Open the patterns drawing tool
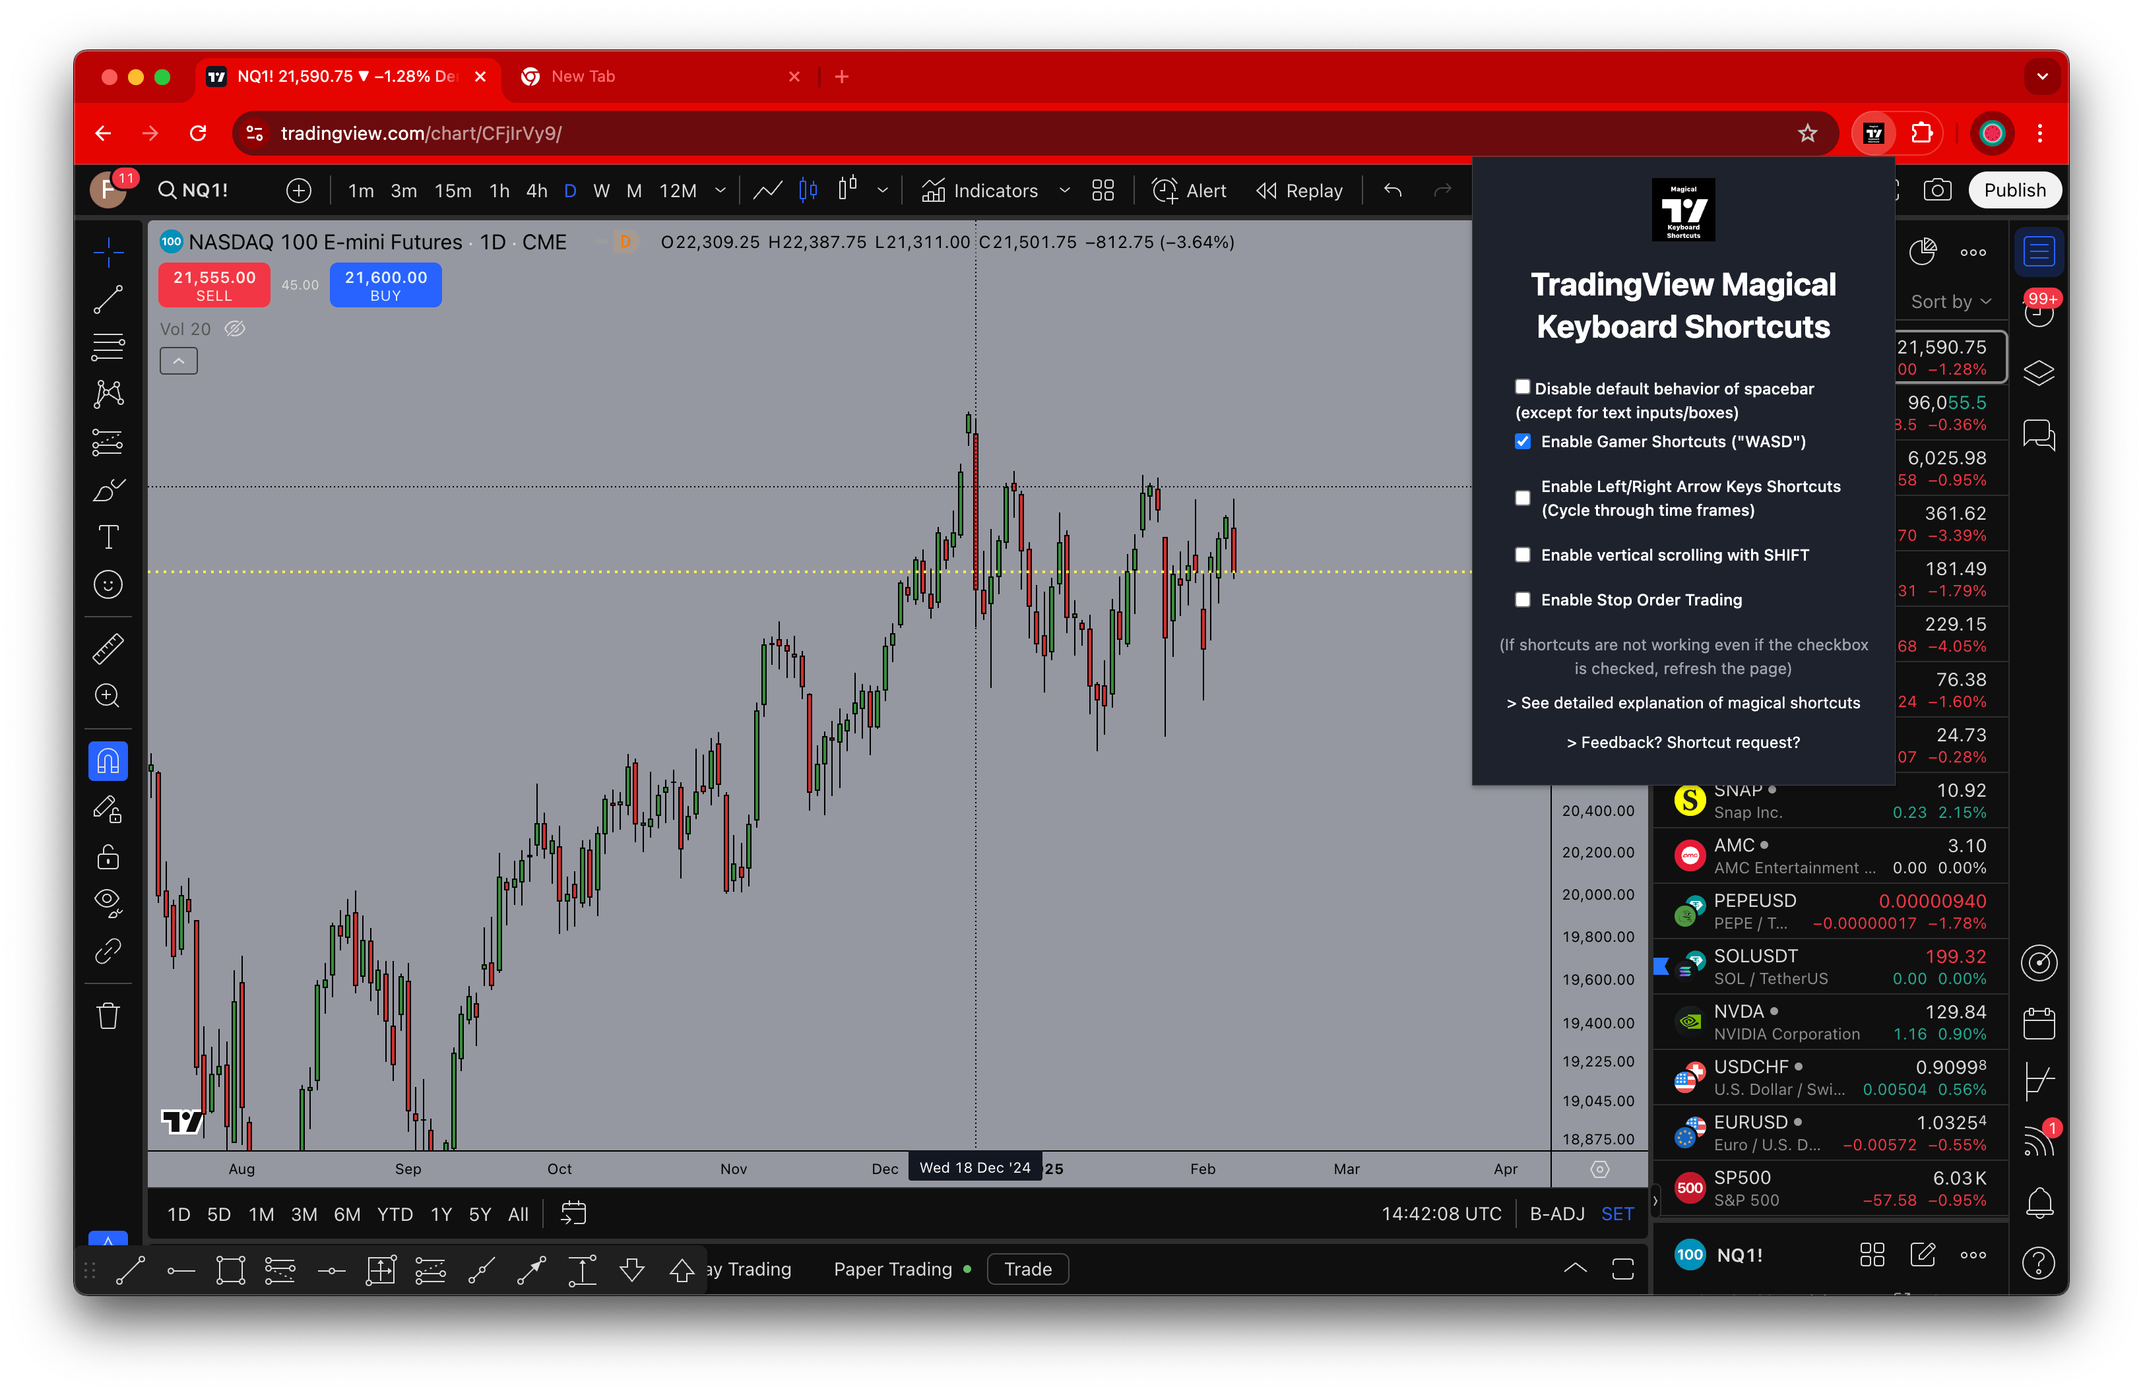This screenshot has height=1393, width=2143. point(108,393)
